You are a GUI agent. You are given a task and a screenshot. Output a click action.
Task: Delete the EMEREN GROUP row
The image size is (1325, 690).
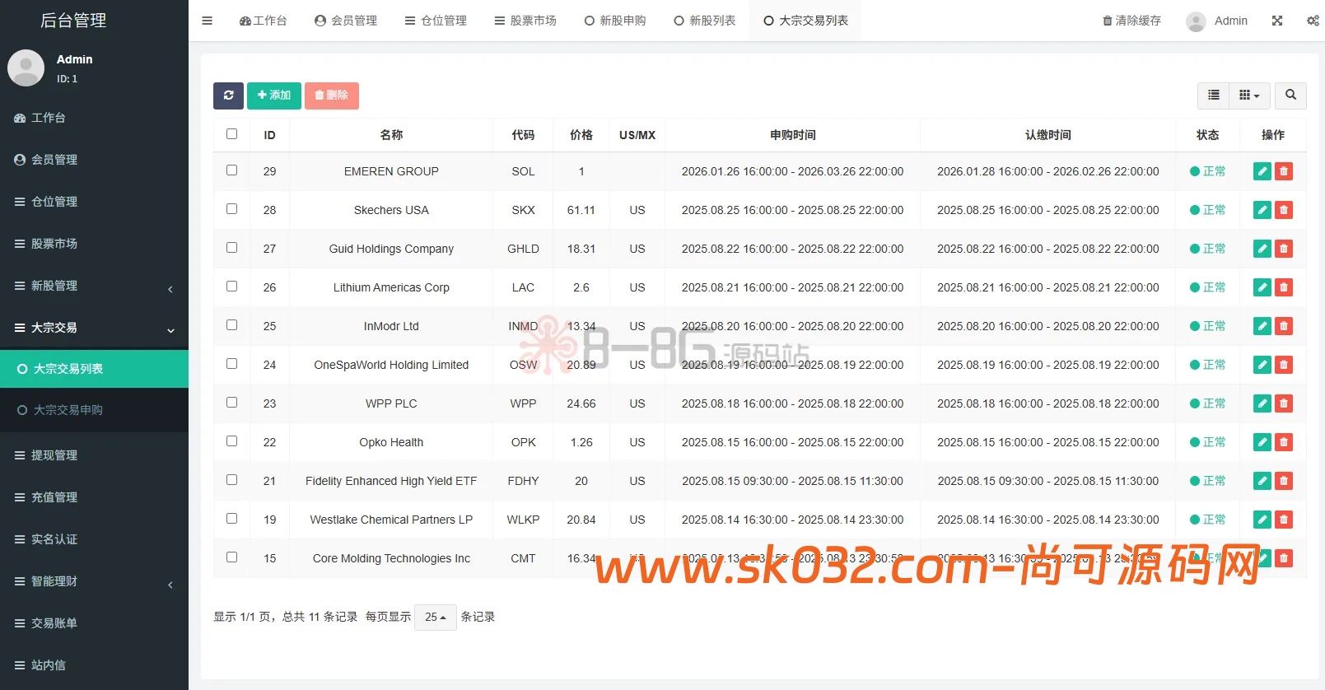pos(1284,171)
